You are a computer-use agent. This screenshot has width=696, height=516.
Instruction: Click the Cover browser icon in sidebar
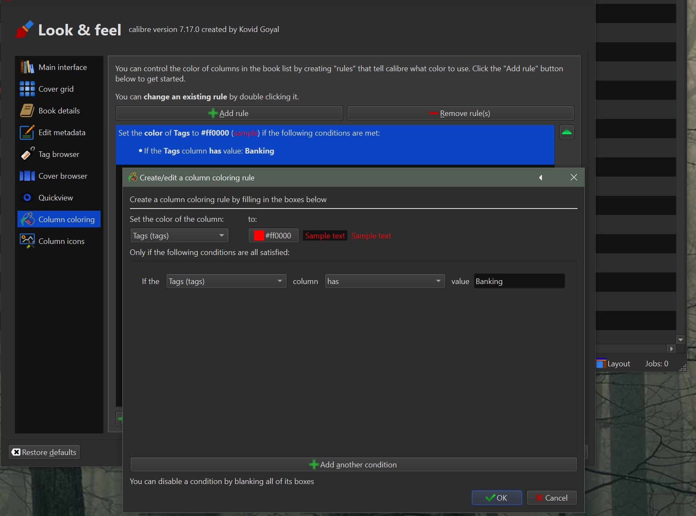pos(27,176)
